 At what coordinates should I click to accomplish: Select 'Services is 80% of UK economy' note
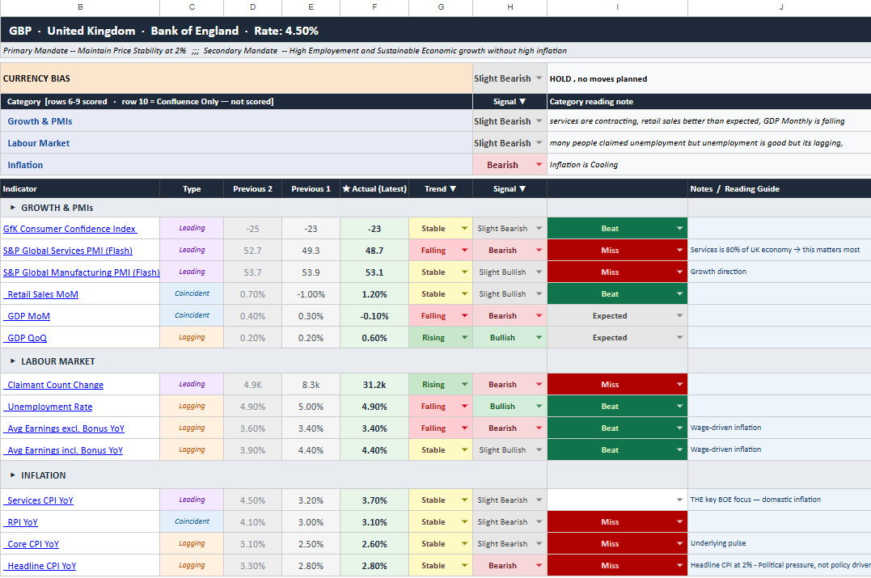pos(780,250)
